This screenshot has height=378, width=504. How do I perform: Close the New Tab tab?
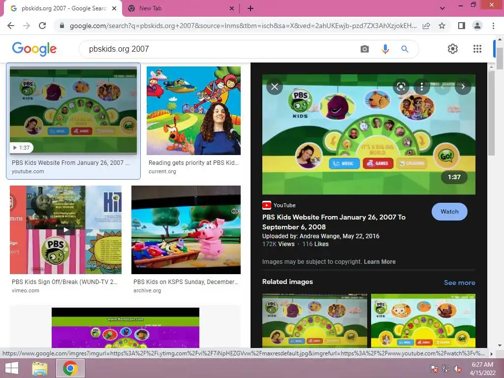pyautogui.click(x=231, y=9)
